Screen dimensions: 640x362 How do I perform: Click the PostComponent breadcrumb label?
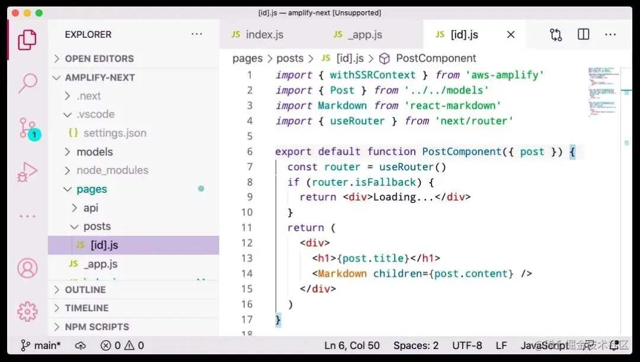pyautogui.click(x=436, y=59)
